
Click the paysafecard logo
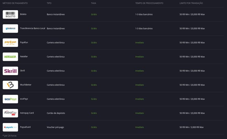(10, 127)
